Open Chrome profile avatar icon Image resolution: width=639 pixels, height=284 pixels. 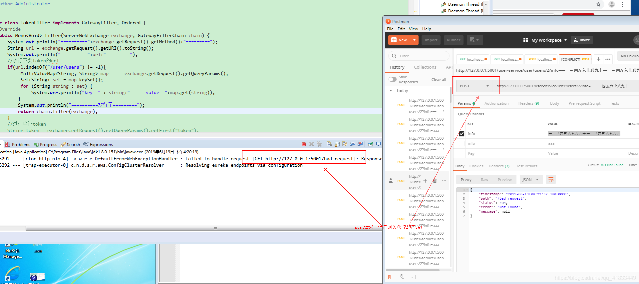pyautogui.click(x=611, y=4)
